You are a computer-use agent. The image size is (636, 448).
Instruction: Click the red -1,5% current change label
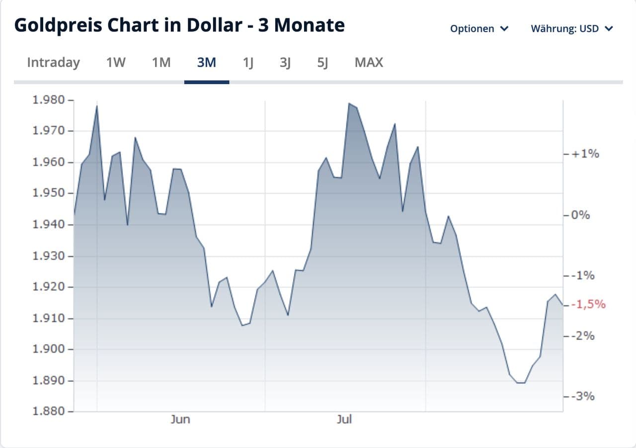(x=590, y=304)
